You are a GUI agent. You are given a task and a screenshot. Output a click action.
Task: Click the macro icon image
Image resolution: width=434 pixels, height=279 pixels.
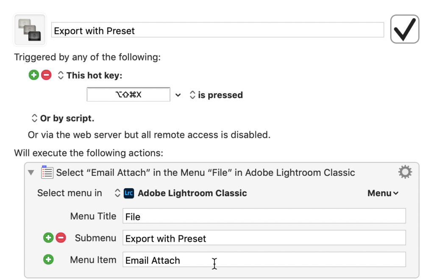coord(30,30)
